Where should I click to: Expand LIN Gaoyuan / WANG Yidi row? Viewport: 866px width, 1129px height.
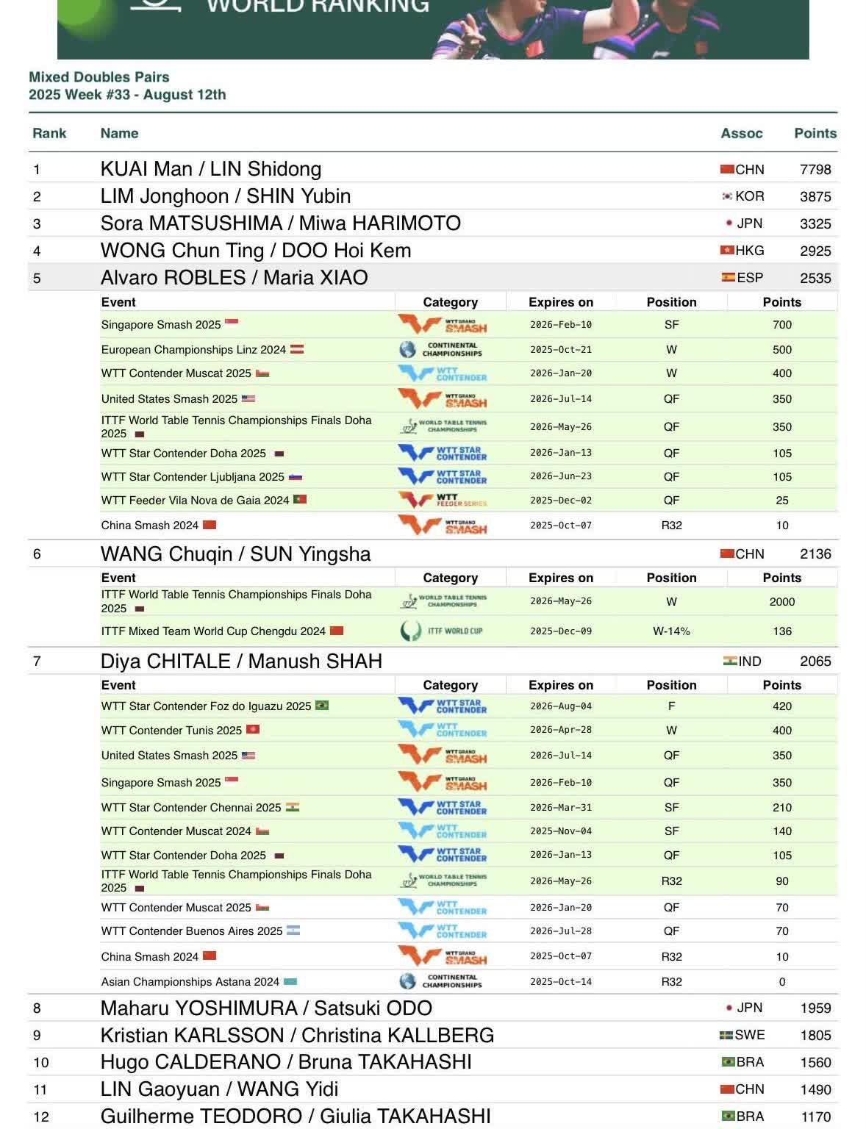432,1089
